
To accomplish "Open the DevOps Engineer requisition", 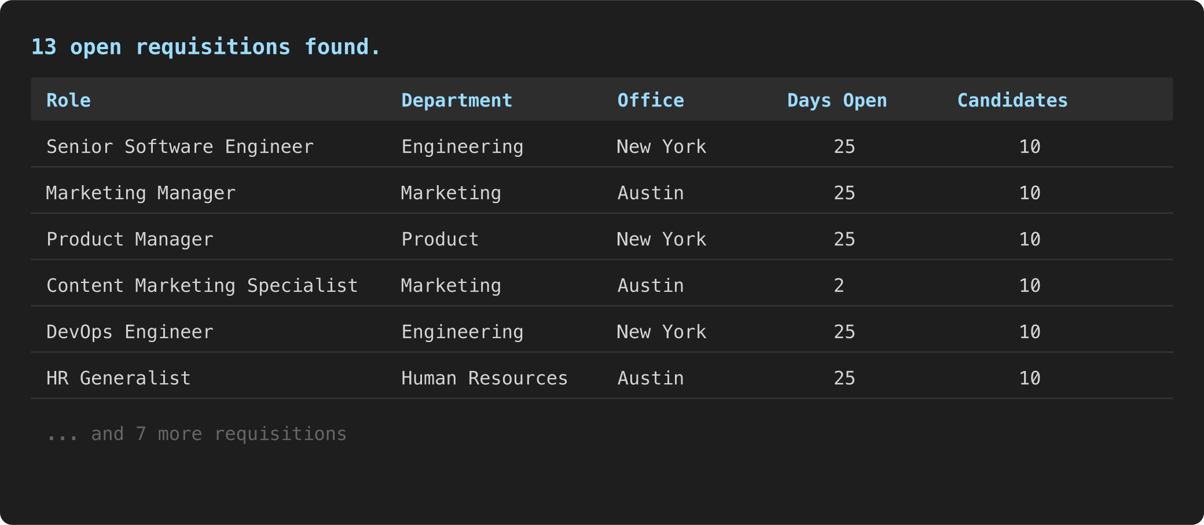I will point(602,332).
